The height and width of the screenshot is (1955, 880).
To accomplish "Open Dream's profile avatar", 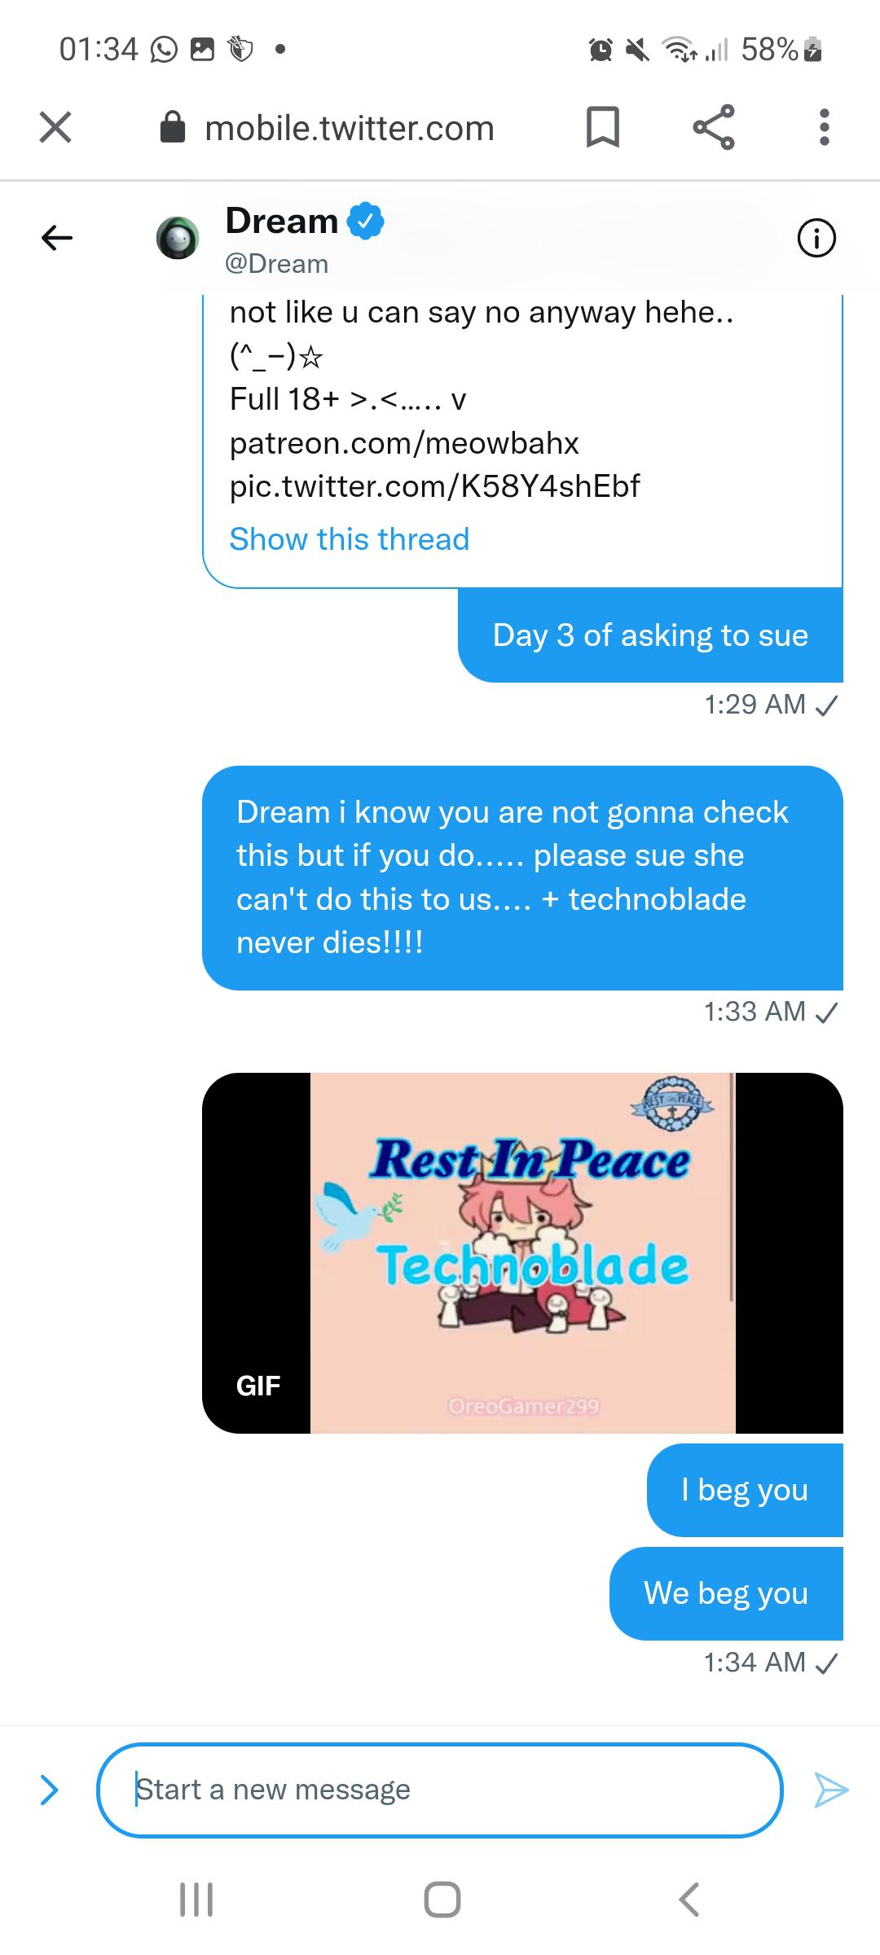I will click(x=178, y=238).
